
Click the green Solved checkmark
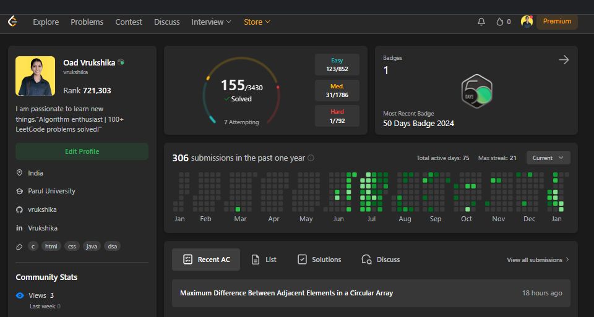click(x=226, y=99)
